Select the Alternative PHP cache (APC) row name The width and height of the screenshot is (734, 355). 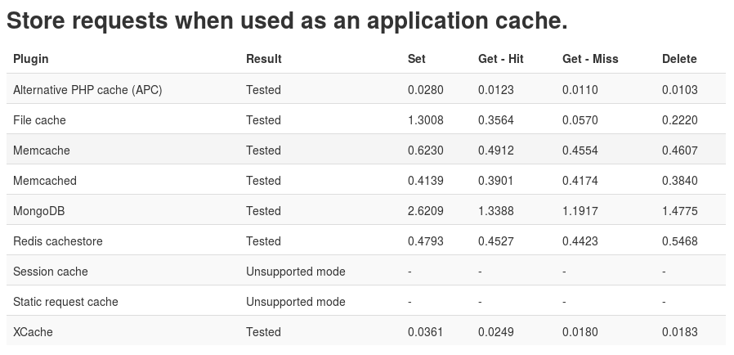pyautogui.click(x=87, y=90)
